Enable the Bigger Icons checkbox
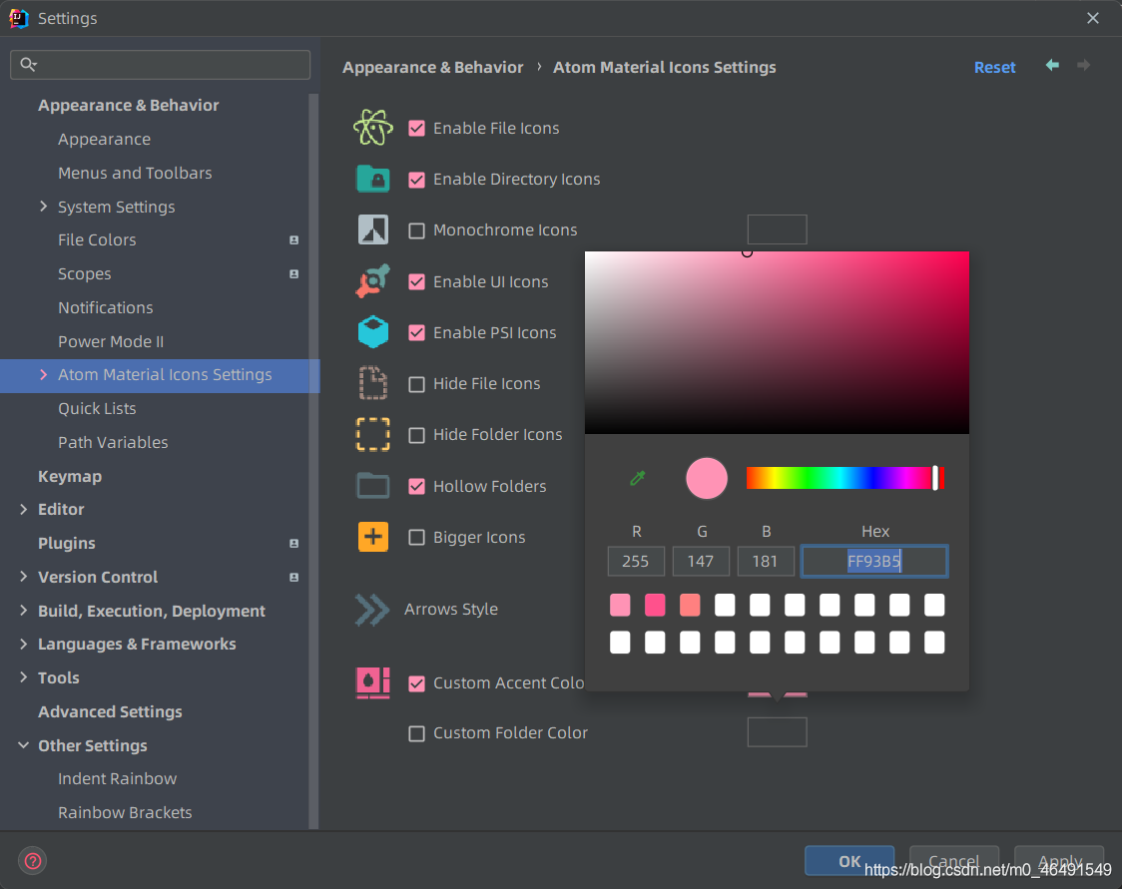This screenshot has height=889, width=1122. (416, 537)
